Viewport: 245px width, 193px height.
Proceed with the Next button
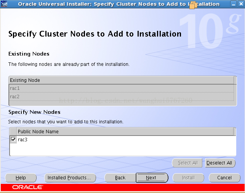152,178
